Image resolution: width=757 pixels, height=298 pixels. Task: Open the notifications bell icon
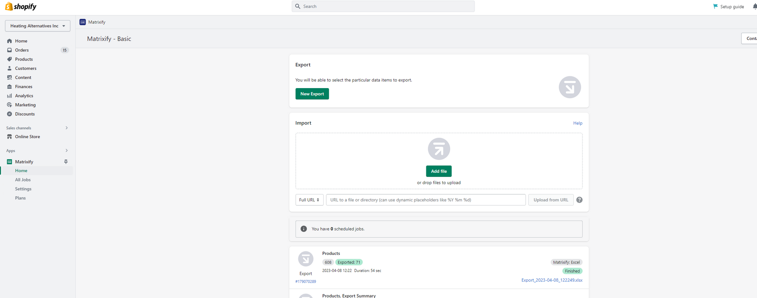coord(754,7)
